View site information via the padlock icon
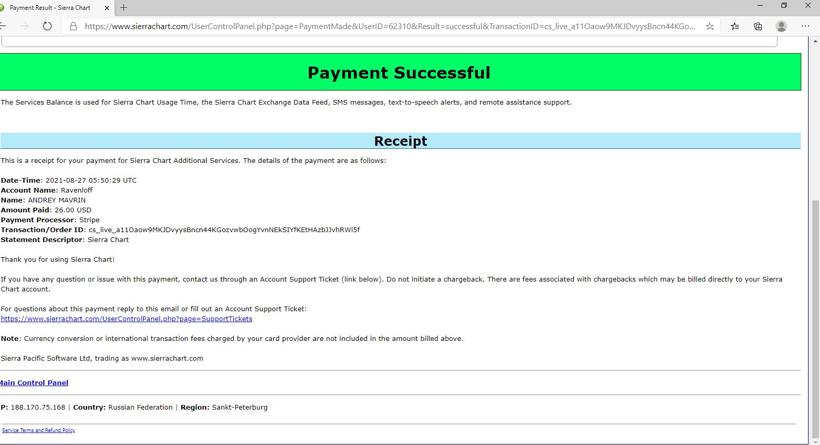Viewport: 820px width, 445px height. pos(73,26)
